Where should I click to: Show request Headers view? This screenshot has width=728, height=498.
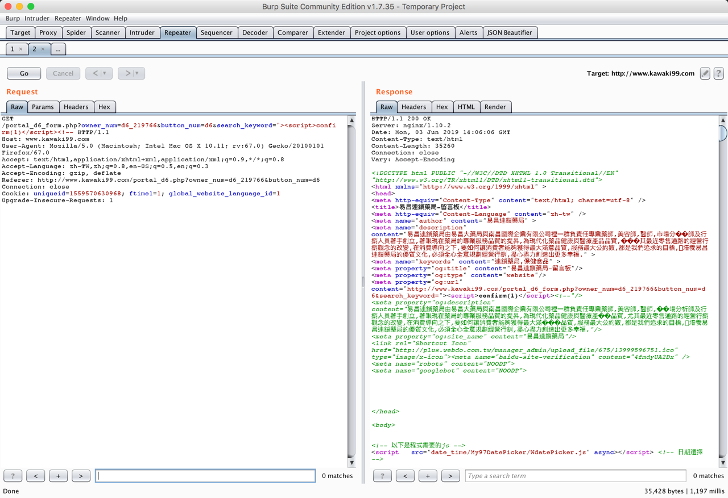76,107
